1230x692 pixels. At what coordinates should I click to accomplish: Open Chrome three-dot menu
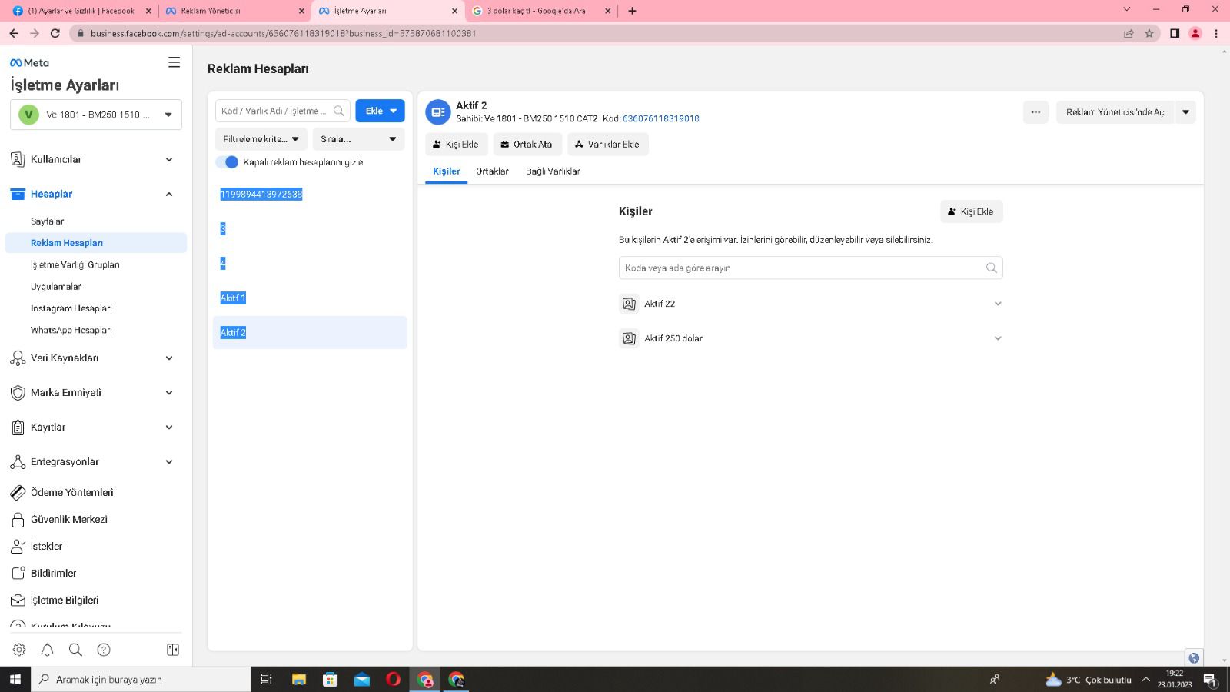pos(1216,33)
